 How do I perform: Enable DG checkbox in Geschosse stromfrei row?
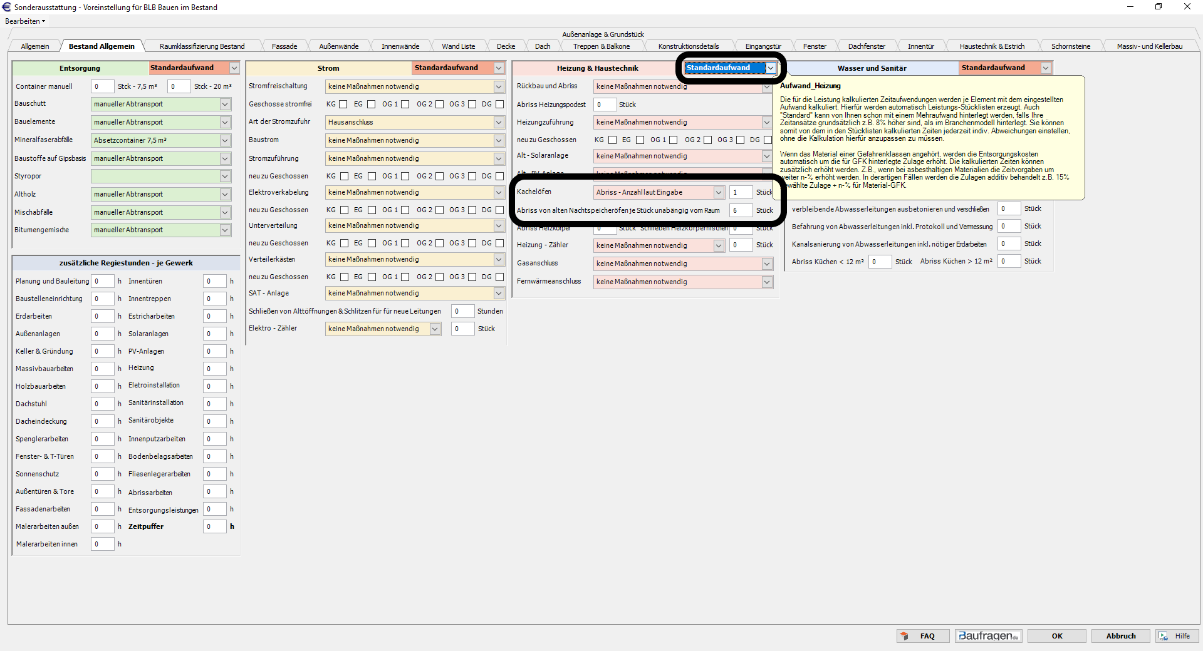pos(499,105)
